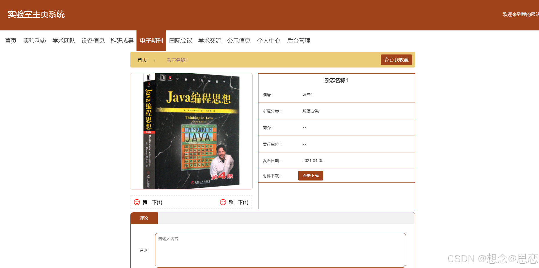This screenshot has height=268, width=539.
Task: Select 设备信息 in the navigation bar
Action: click(x=93, y=41)
